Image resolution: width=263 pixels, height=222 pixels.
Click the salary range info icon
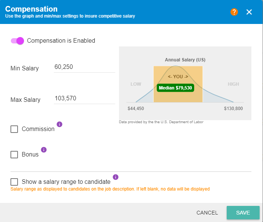116,177
